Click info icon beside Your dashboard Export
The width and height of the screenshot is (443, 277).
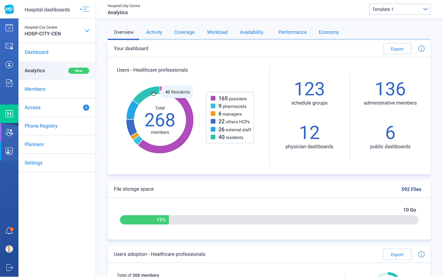click(421, 49)
